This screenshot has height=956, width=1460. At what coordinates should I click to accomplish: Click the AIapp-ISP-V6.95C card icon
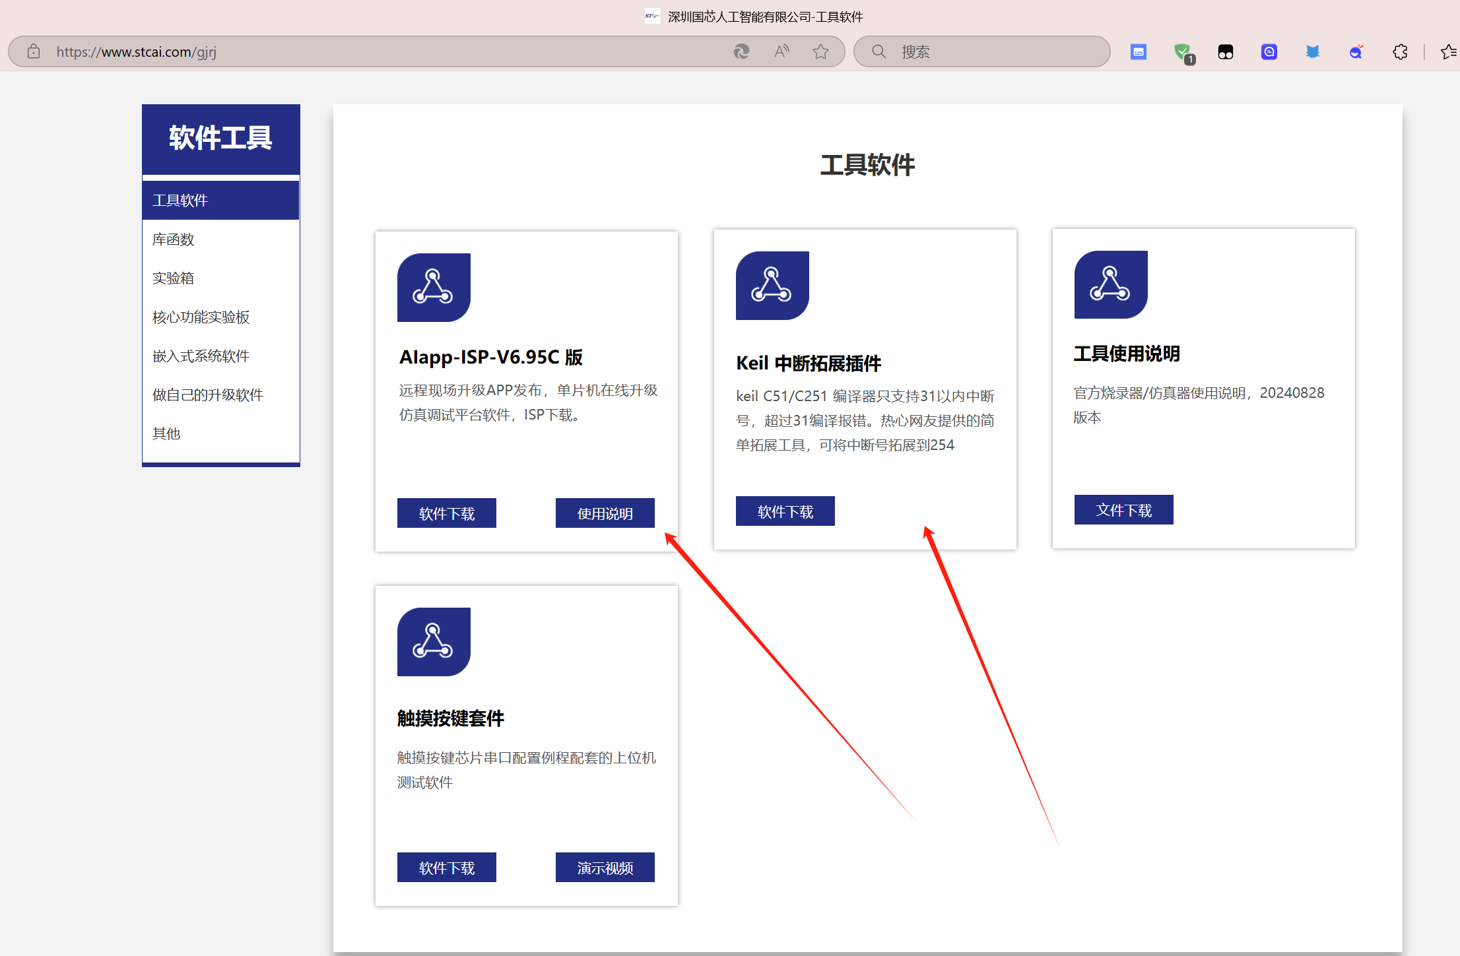[x=434, y=288]
